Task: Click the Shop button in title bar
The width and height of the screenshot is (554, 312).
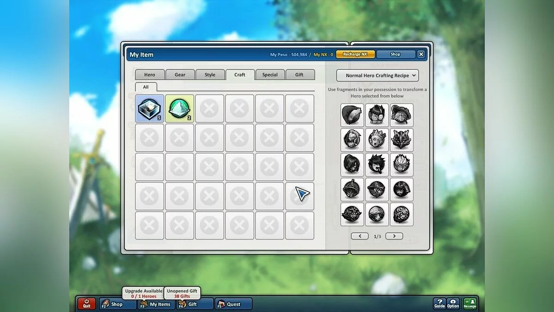Action: (396, 54)
